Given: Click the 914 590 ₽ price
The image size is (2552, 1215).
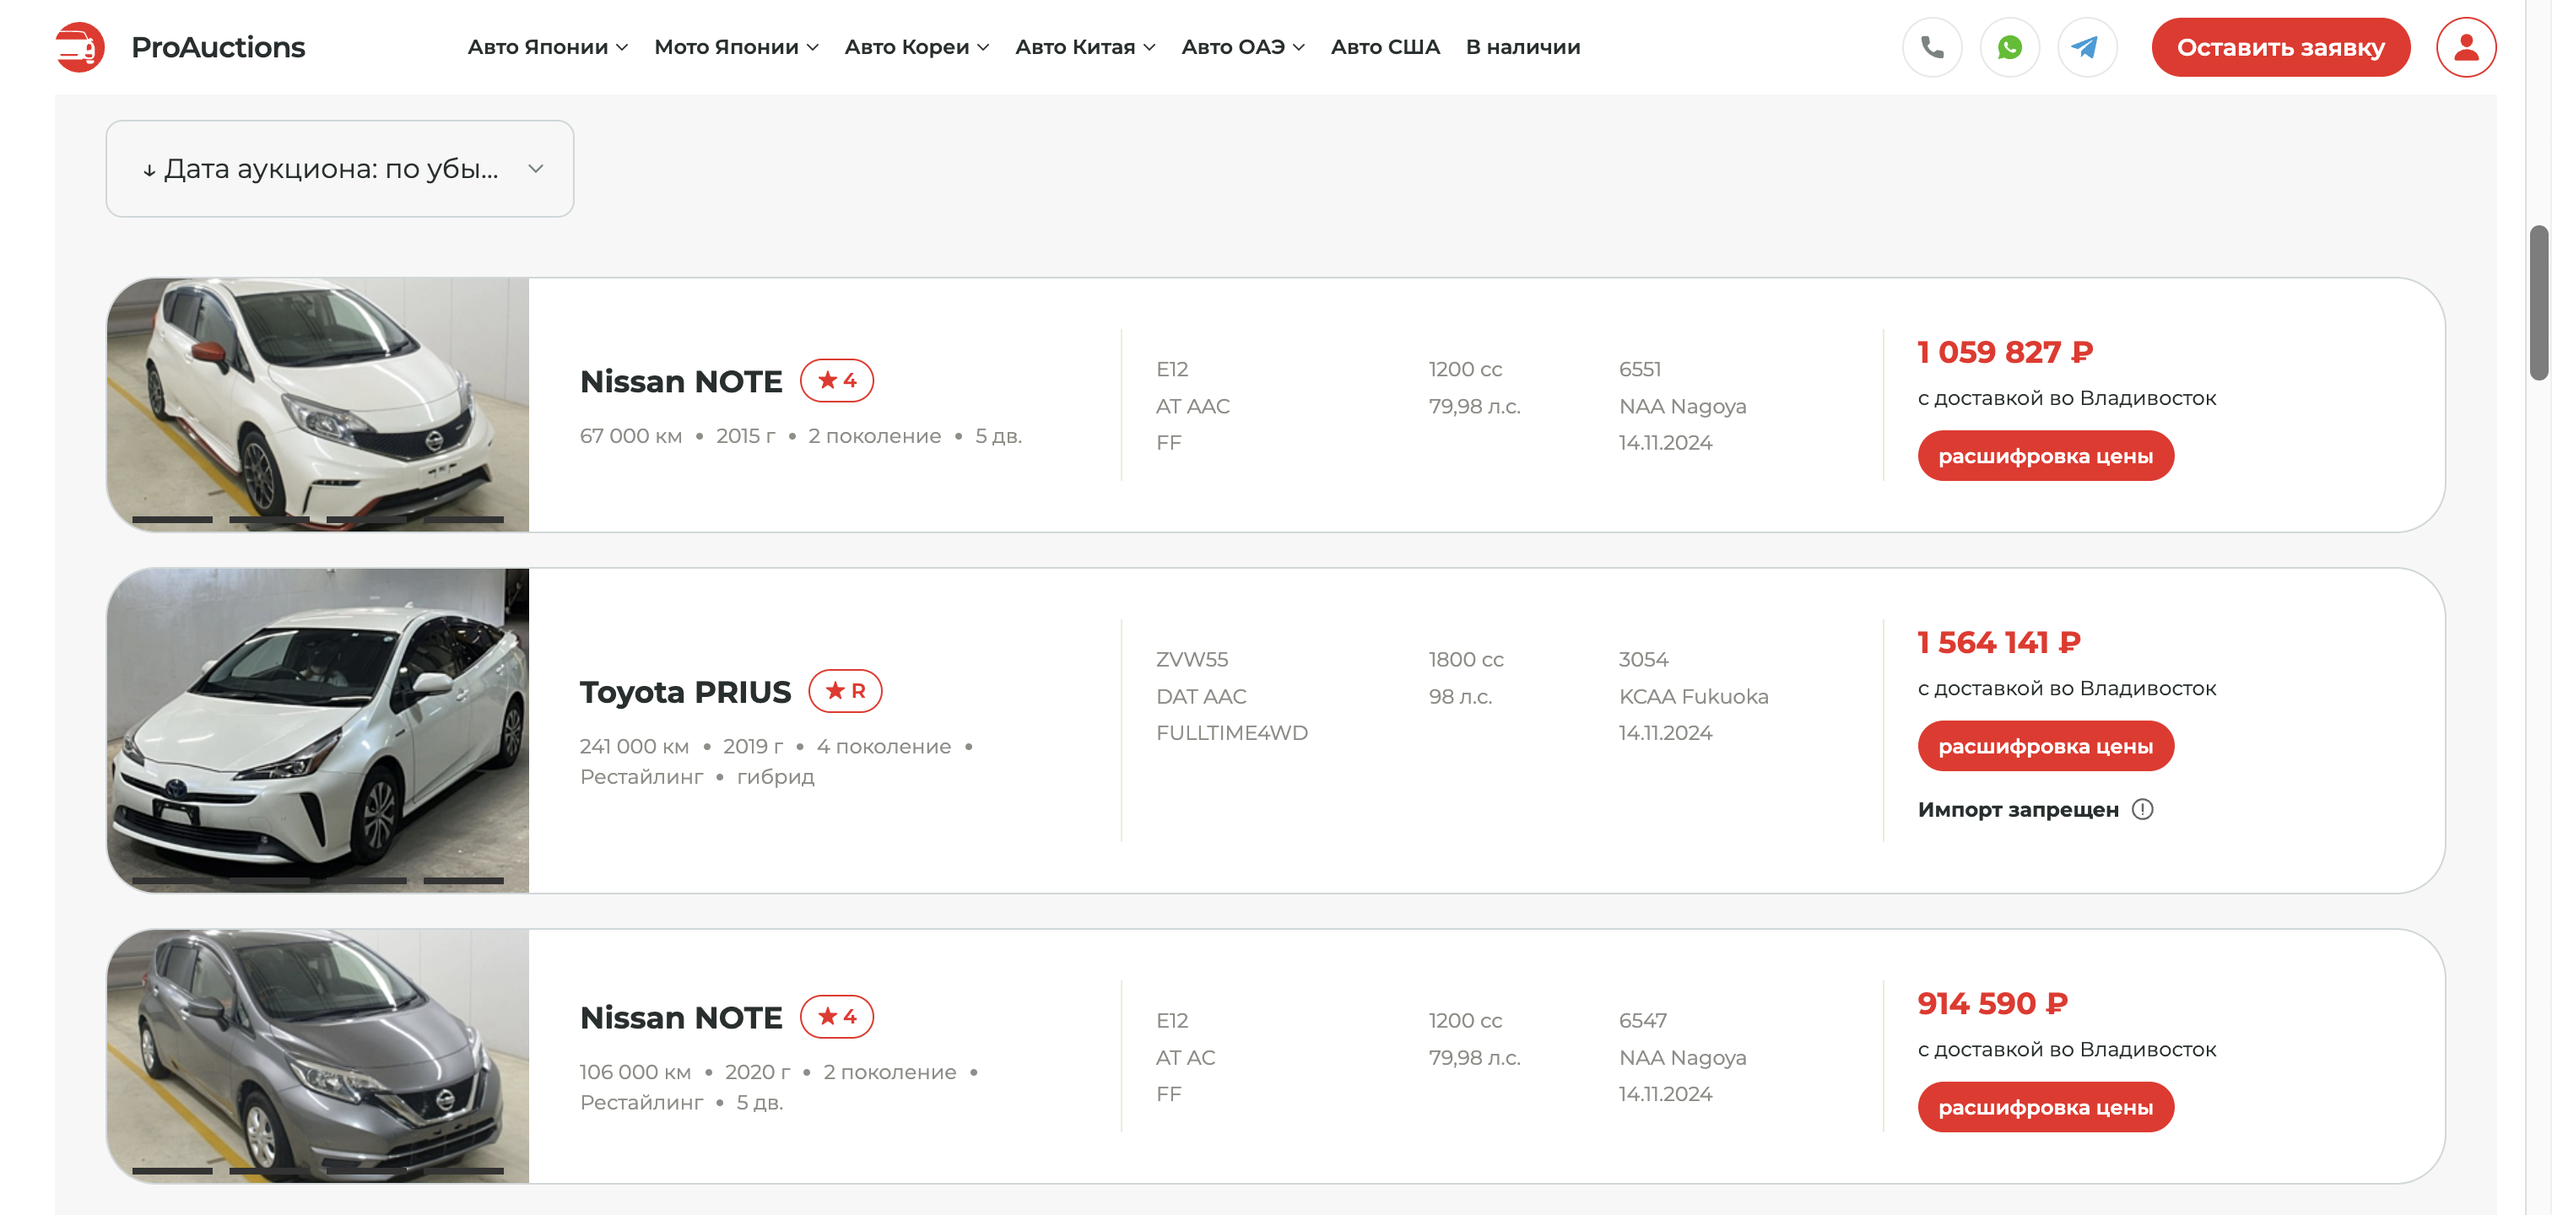Looking at the screenshot, I should (x=1992, y=1003).
